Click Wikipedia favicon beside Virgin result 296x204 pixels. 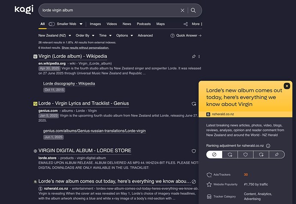pyautogui.click(x=35, y=57)
